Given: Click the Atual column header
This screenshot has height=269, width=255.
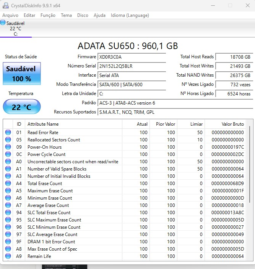Looking at the screenshot, I should (x=136, y=124).
